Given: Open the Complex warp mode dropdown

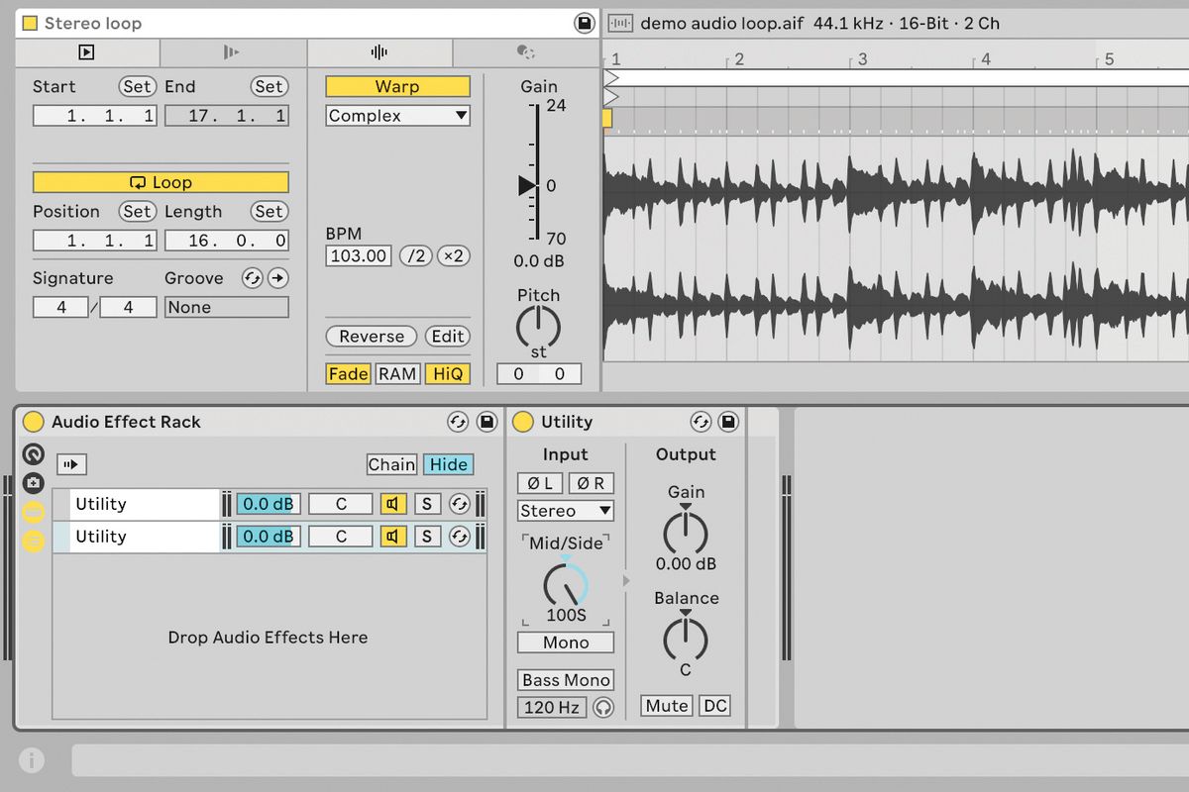Looking at the screenshot, I should pos(396,115).
